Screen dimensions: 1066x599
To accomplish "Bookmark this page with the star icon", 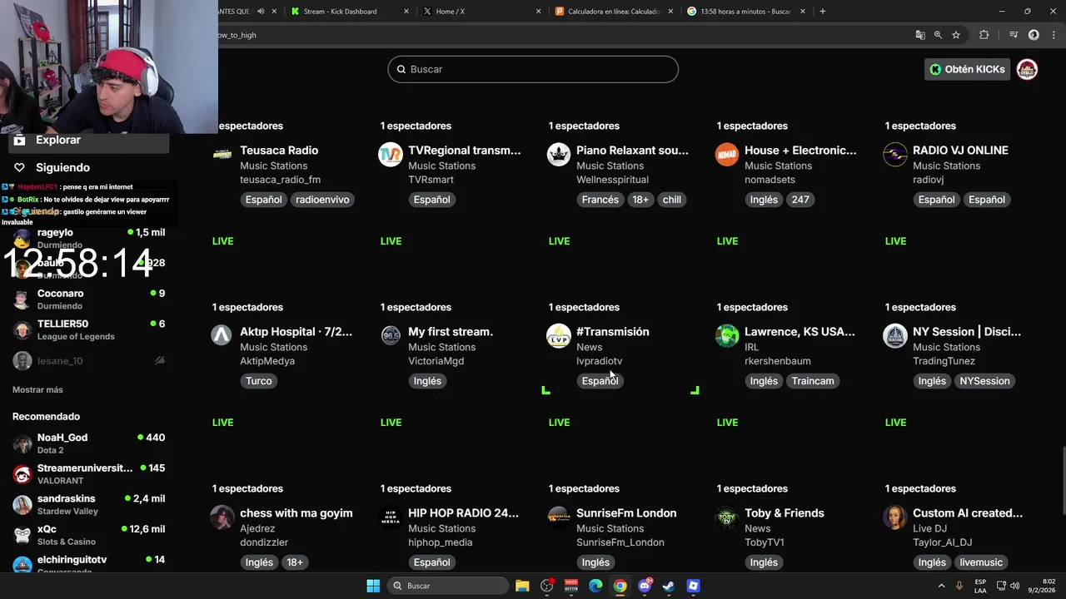I will click(956, 35).
